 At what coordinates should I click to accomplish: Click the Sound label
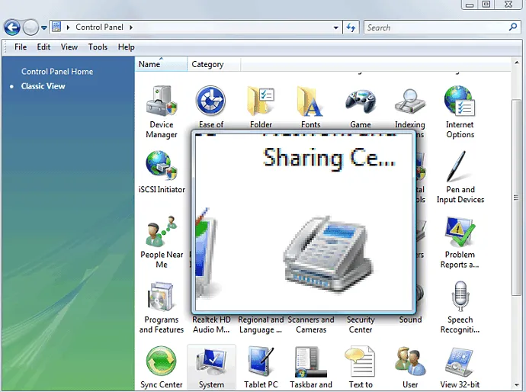coord(410,320)
